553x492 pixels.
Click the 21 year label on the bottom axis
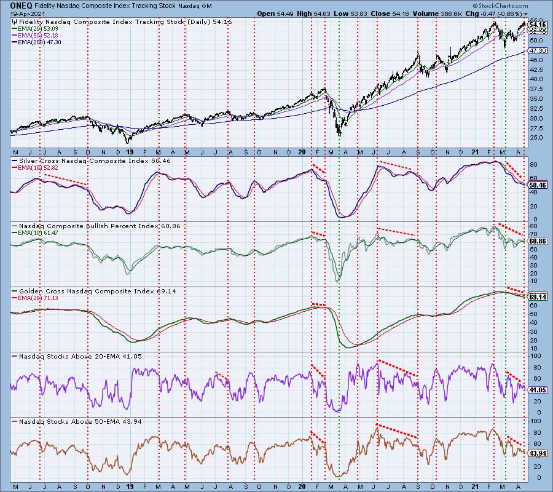(x=475, y=486)
